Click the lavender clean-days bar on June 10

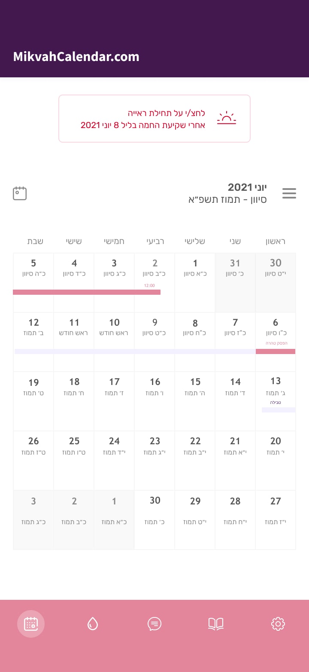tap(114, 351)
